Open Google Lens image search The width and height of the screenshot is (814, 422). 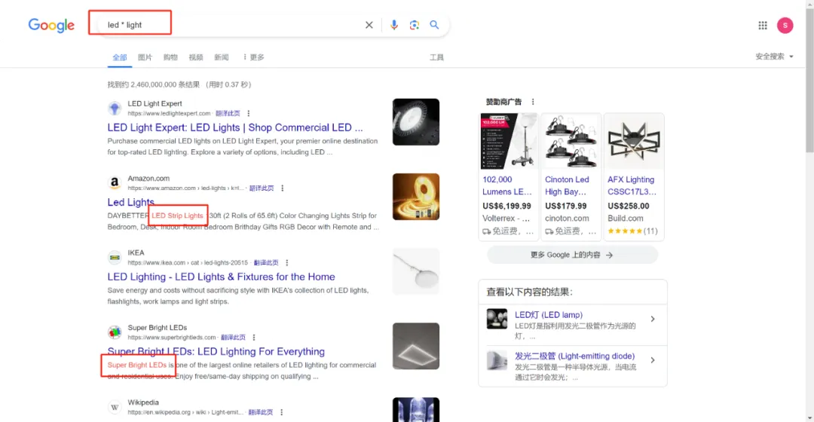point(414,25)
